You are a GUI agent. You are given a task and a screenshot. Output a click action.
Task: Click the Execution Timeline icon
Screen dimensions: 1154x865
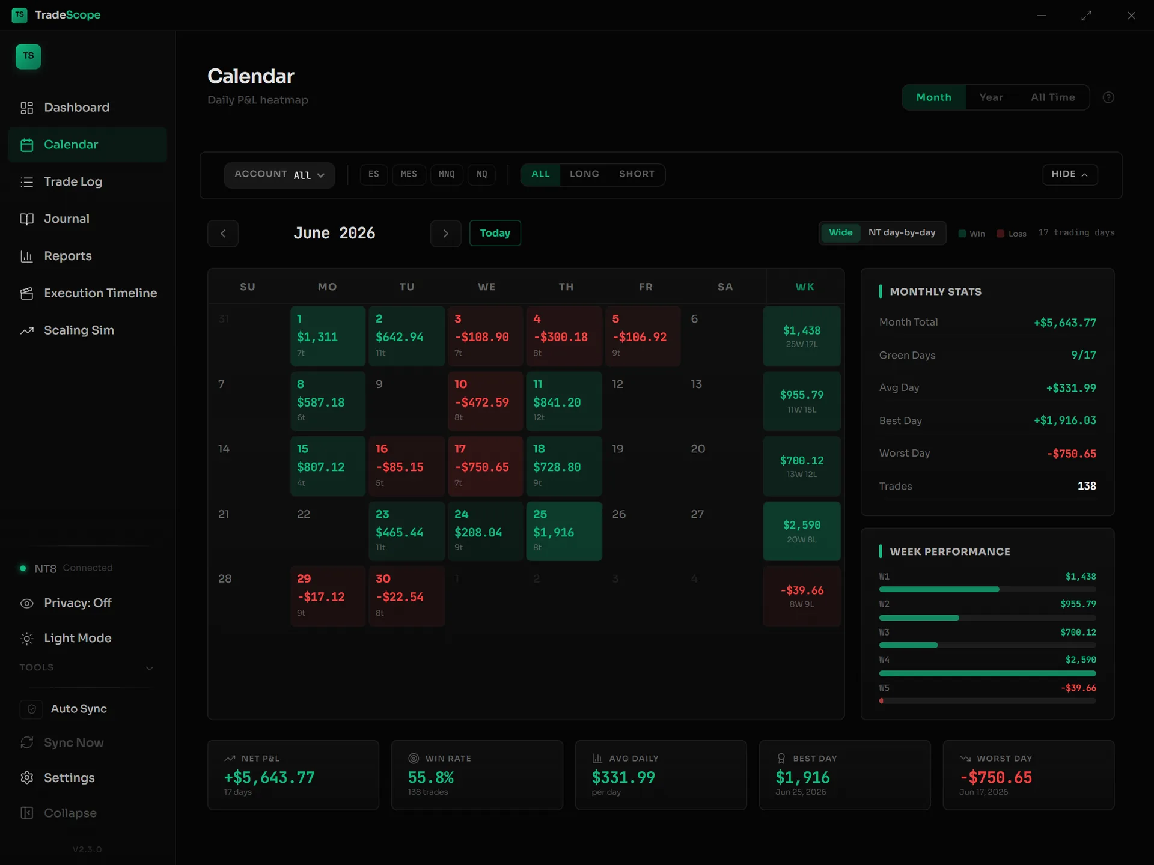pyautogui.click(x=26, y=293)
